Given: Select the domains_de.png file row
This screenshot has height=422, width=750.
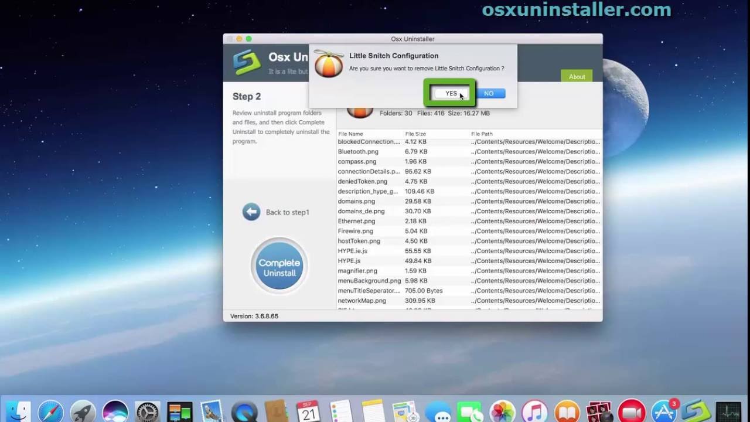Looking at the screenshot, I should pos(469,212).
